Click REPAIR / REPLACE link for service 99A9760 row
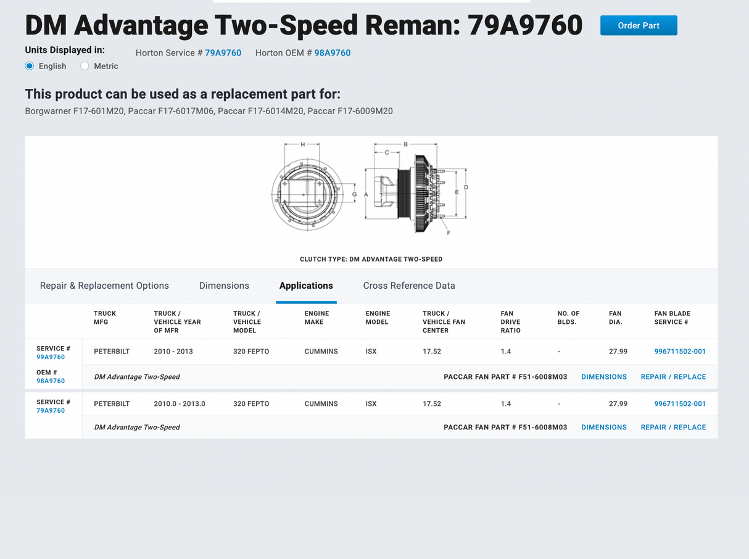Image resolution: width=749 pixels, height=559 pixels. pos(673,377)
